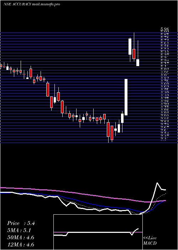Click inside the MACD inset chart box
Screen dimensions: 178x250
coord(98,232)
